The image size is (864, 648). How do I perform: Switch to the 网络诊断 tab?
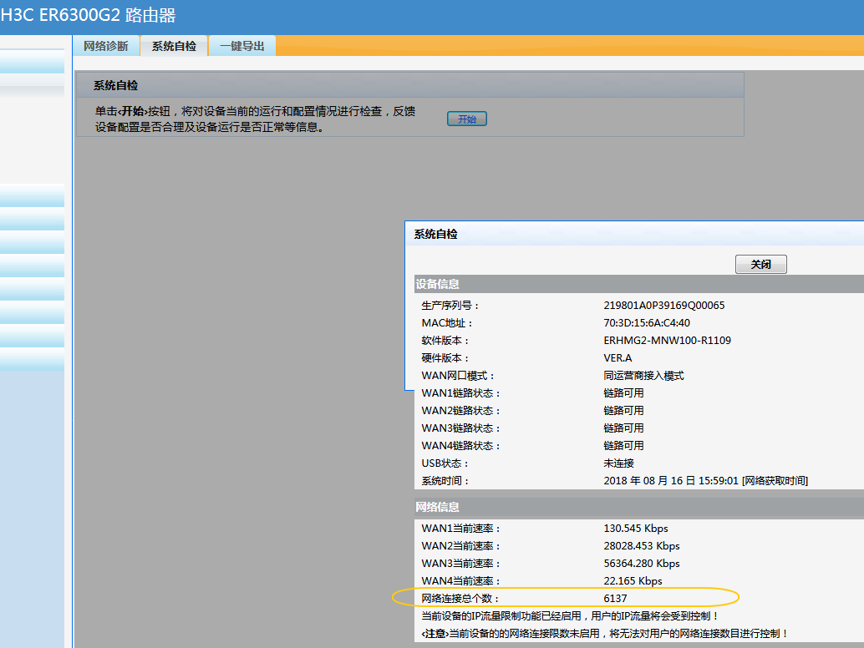[106, 46]
